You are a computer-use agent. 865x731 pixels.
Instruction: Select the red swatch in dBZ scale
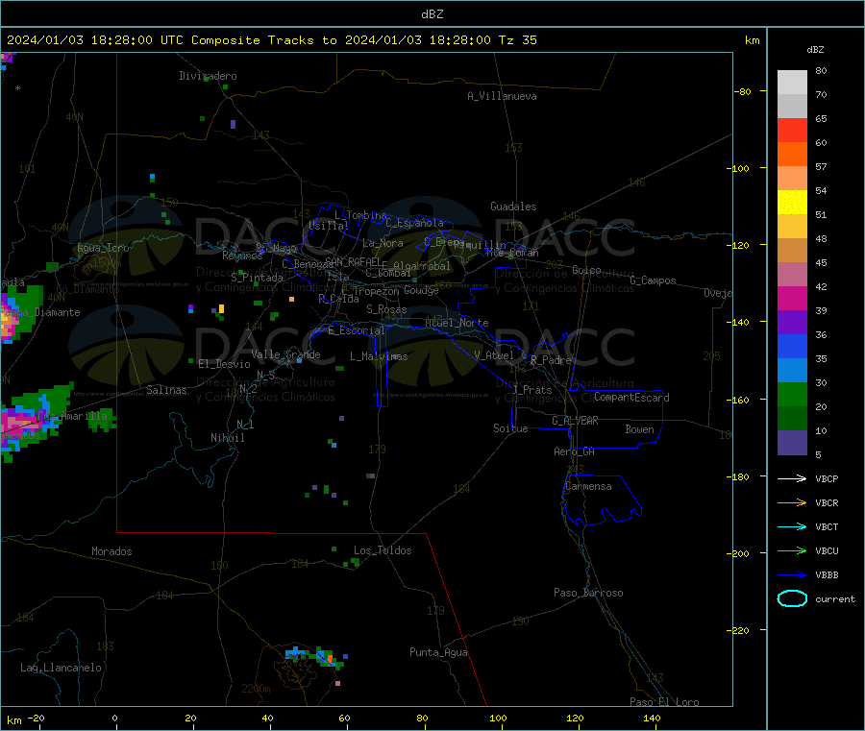click(x=792, y=130)
